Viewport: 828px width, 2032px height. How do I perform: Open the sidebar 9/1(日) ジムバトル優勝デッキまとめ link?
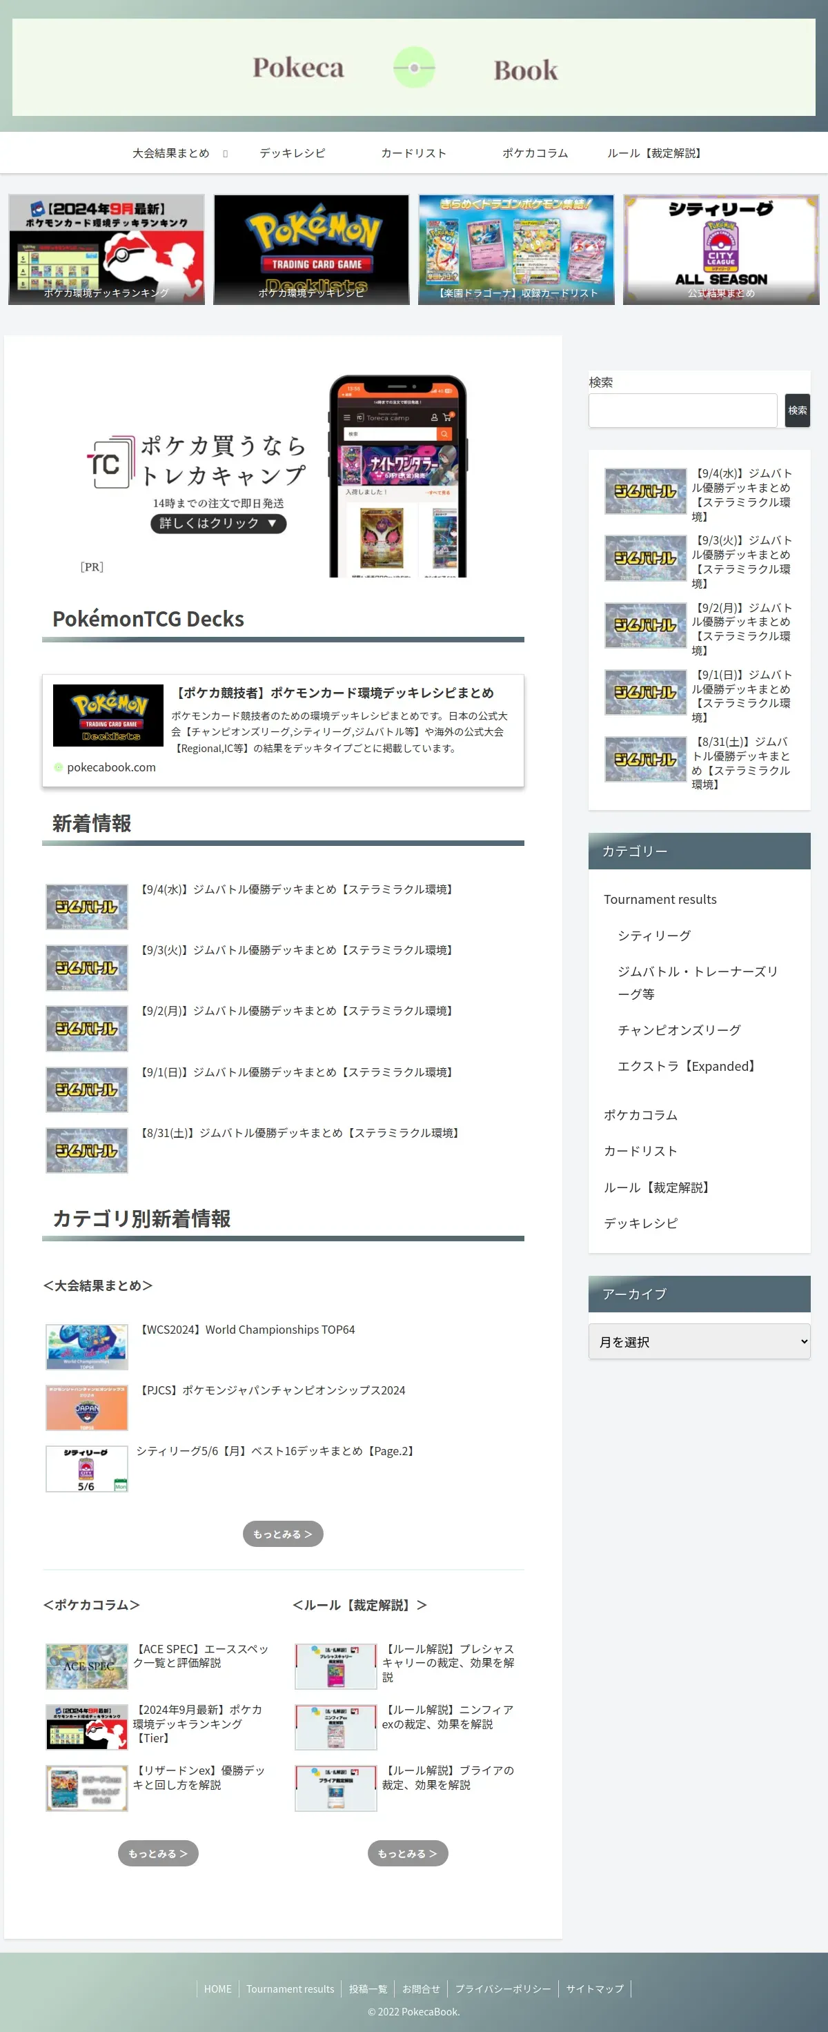742,696
